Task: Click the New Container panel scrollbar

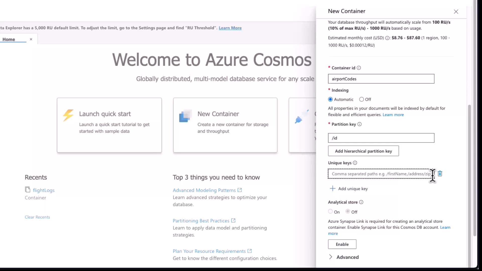Action: click(469, 186)
